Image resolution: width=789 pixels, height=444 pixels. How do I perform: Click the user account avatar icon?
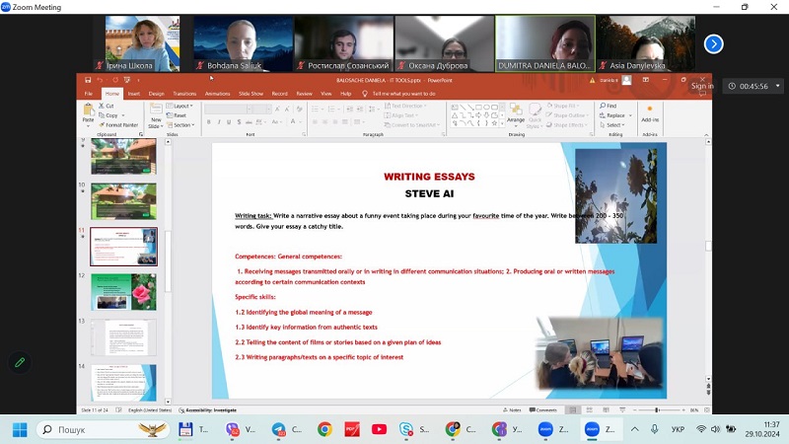pos(626,80)
